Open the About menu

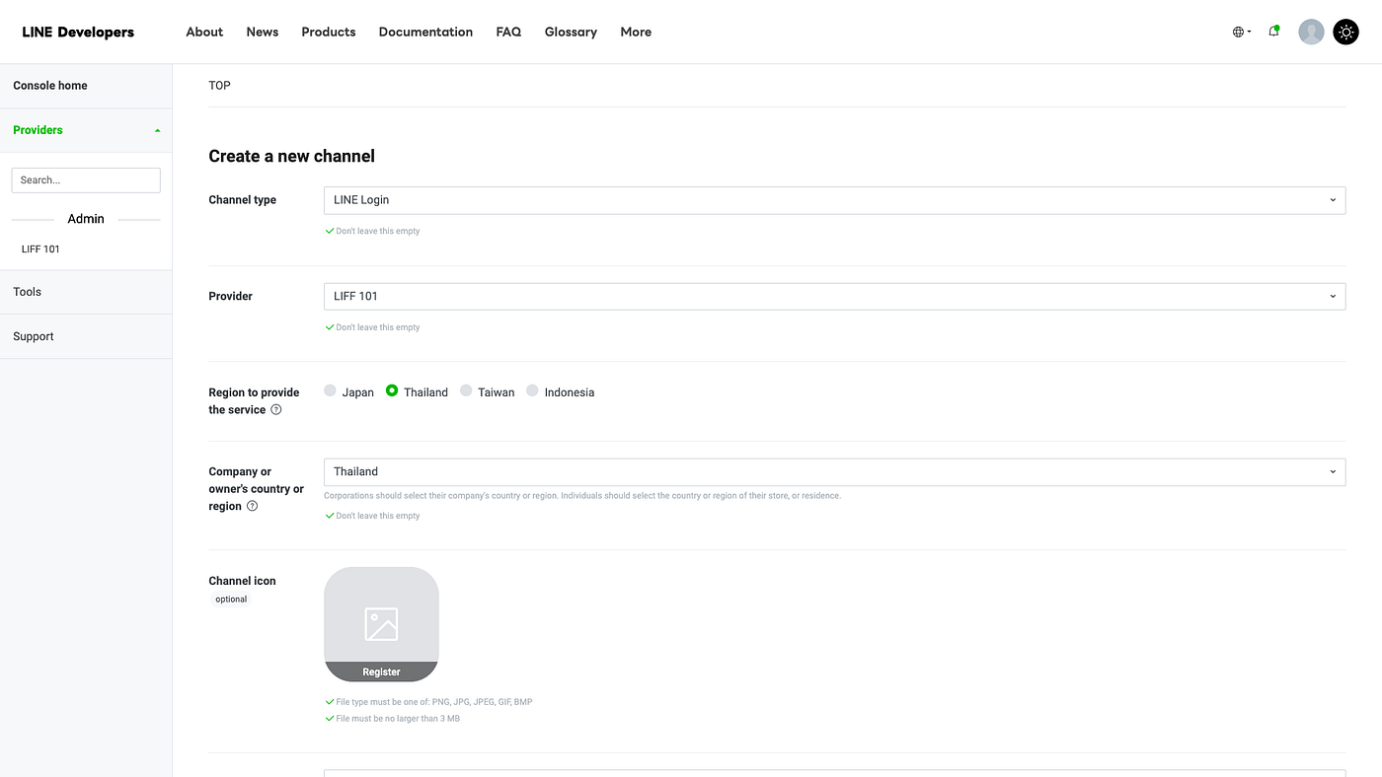(x=204, y=32)
